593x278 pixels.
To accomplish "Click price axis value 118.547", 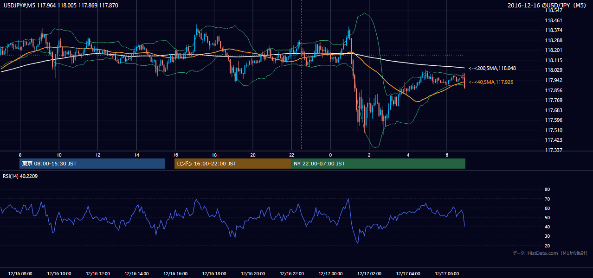I will tap(554, 10).
